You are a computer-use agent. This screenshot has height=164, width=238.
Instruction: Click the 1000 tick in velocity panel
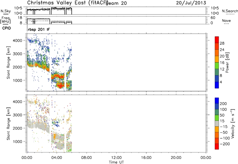click(x=18, y=142)
